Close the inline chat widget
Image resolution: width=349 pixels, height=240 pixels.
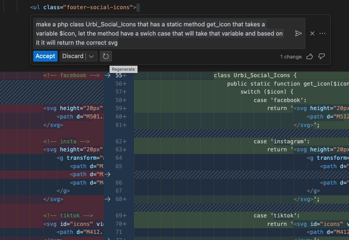click(312, 34)
